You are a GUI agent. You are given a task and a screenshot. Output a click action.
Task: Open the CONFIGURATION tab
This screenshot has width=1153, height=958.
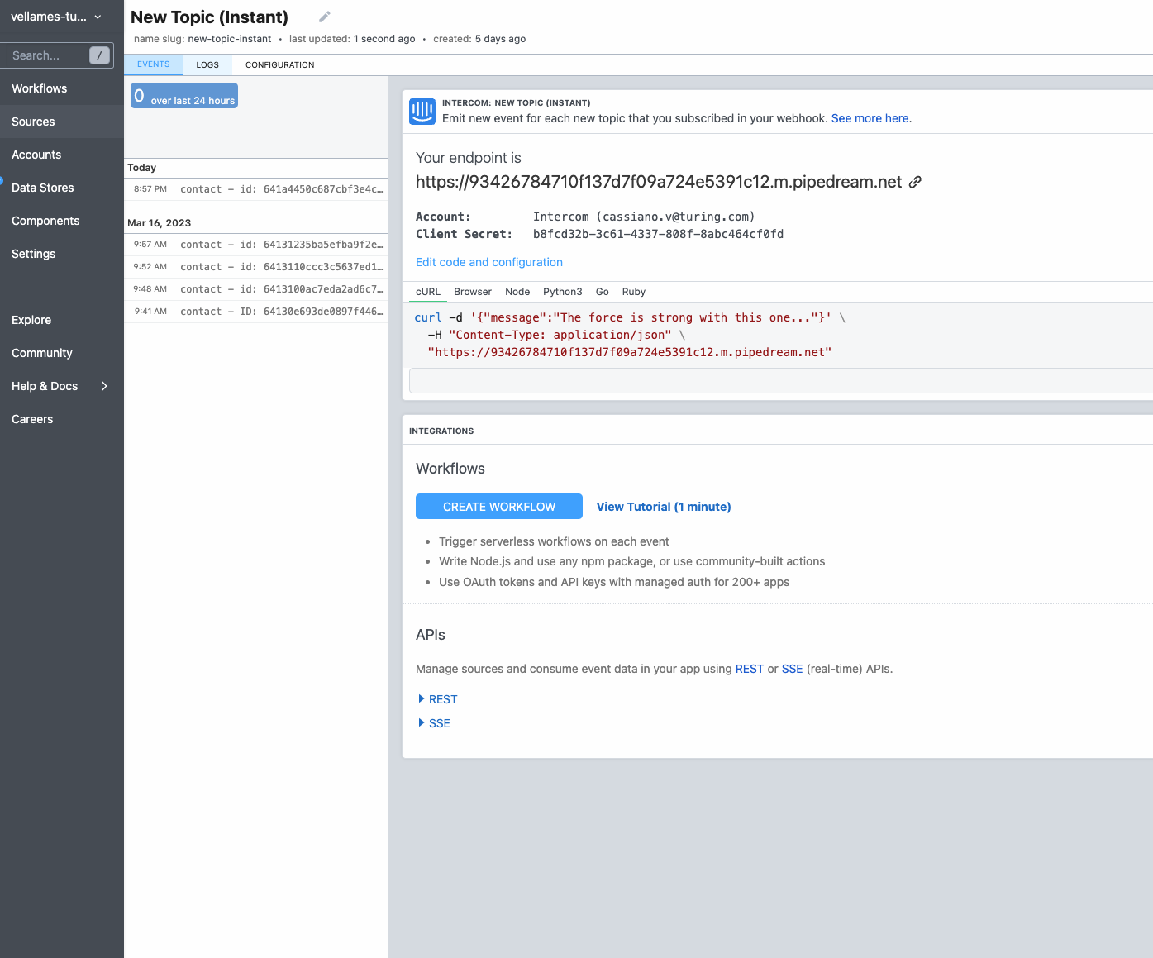pos(279,64)
